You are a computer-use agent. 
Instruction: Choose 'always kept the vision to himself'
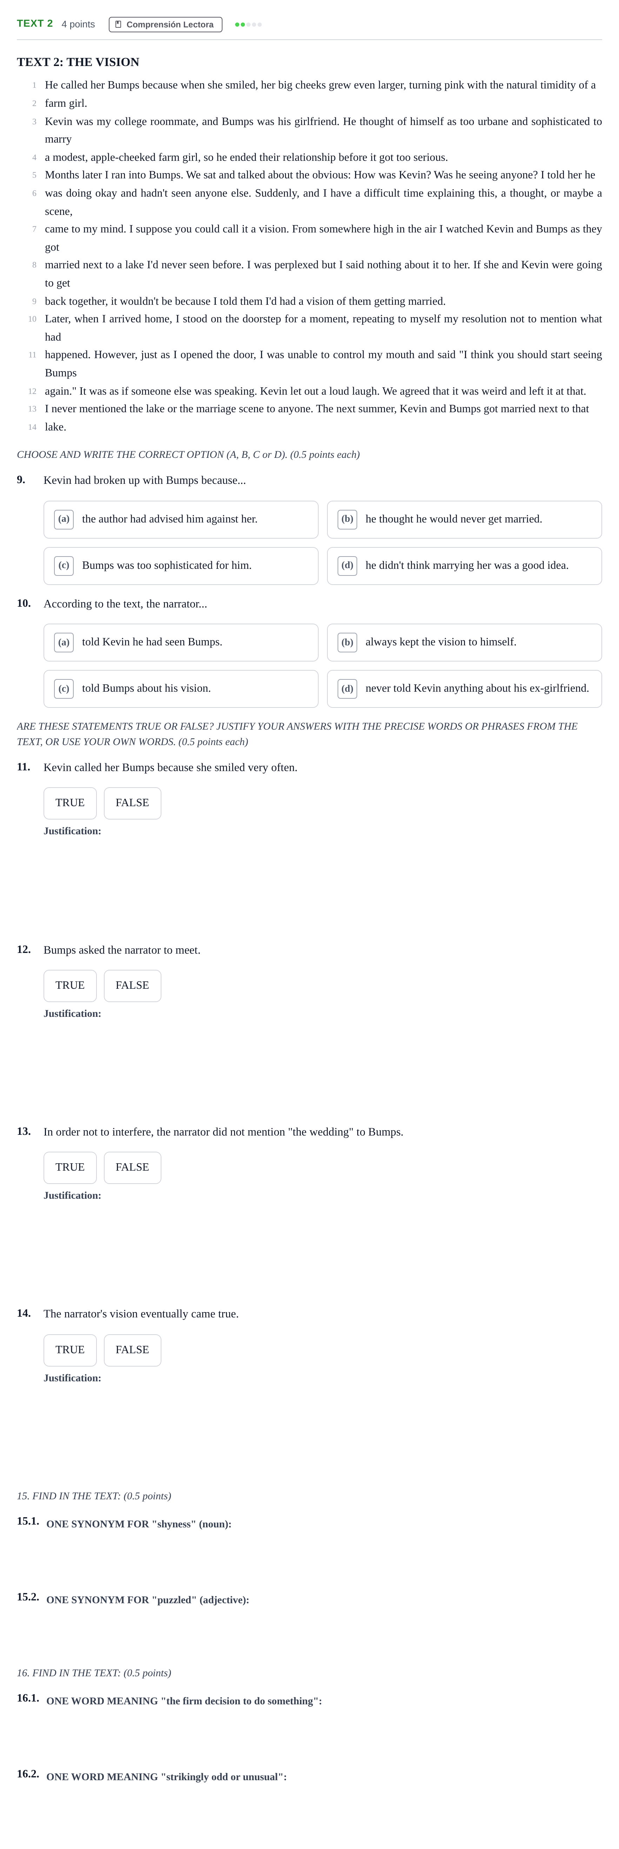[x=464, y=643]
